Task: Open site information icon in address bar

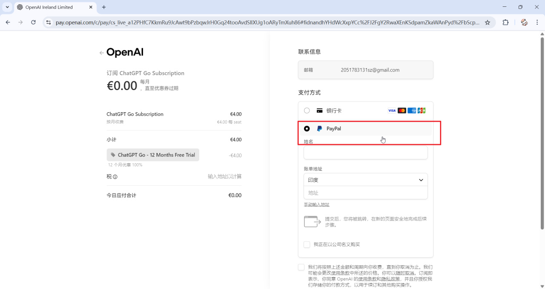Action: (x=49, y=23)
